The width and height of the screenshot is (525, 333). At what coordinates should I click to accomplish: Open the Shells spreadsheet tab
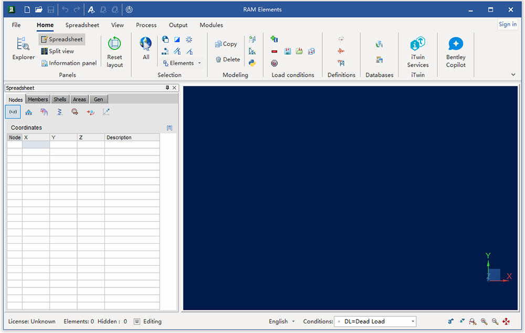60,99
